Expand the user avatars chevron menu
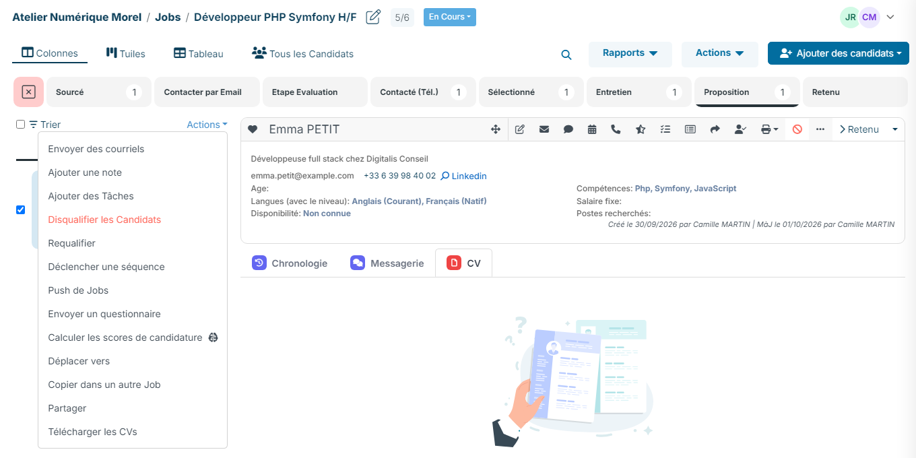This screenshot has height=458, width=916. click(890, 18)
